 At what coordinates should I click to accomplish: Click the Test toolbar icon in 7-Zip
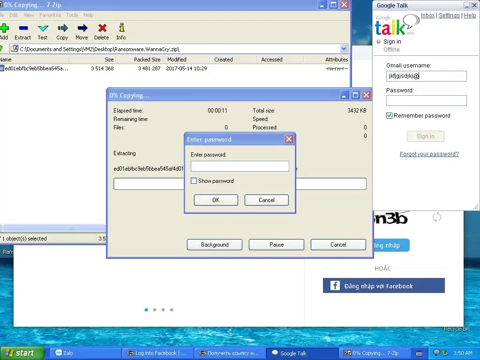coord(43,28)
